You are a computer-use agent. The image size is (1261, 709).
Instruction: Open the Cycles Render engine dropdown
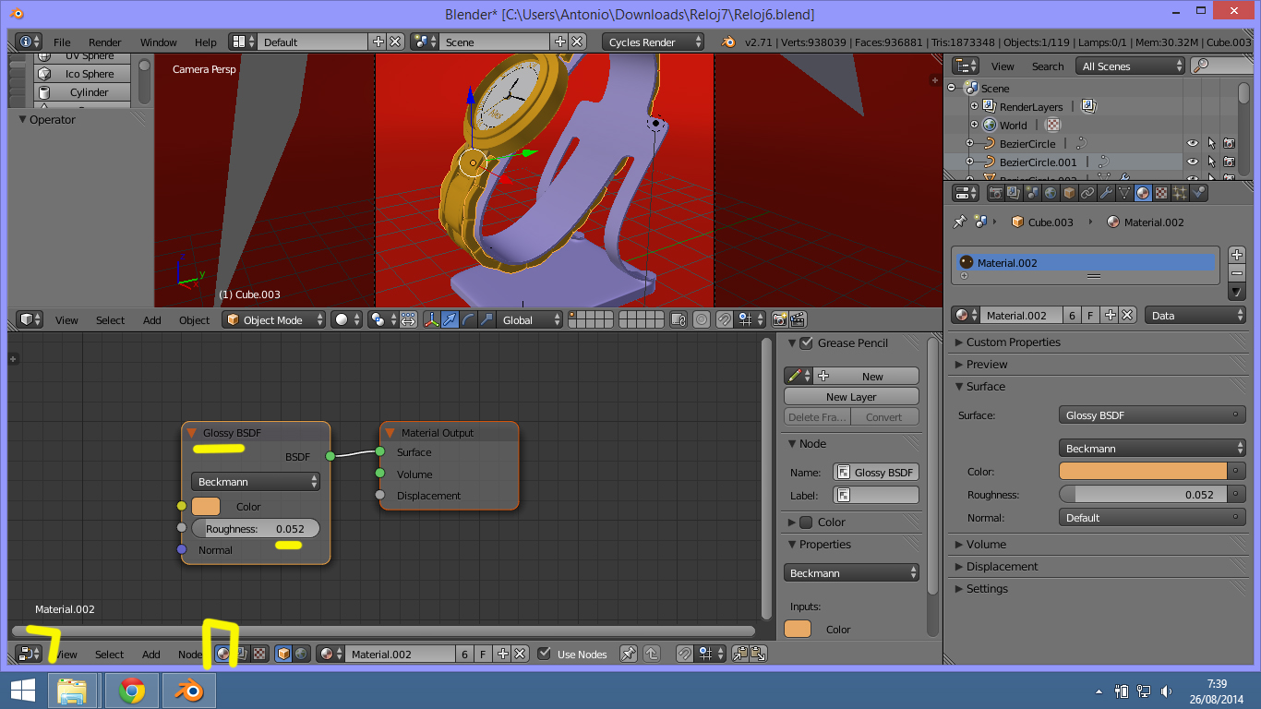coord(654,42)
